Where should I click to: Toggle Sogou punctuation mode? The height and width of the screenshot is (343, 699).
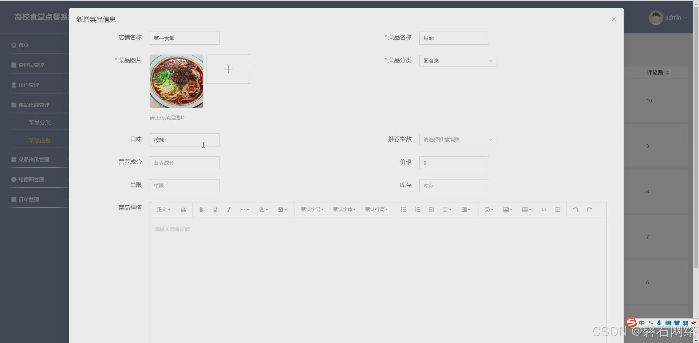[651, 323]
